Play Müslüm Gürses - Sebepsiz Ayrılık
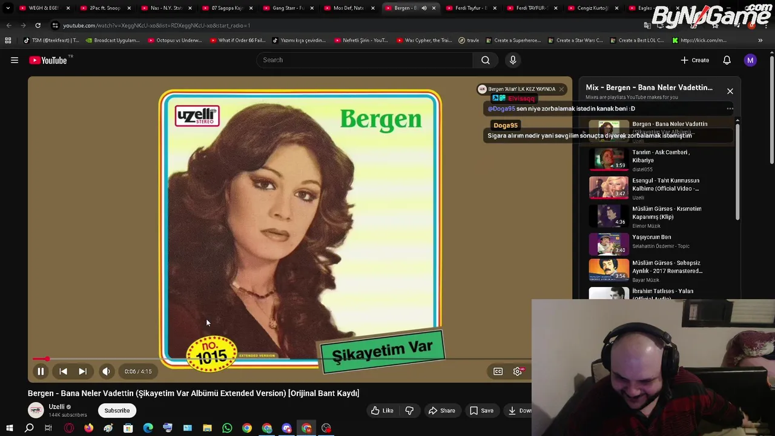Viewport: 775px width, 436px height. pyautogui.click(x=660, y=271)
